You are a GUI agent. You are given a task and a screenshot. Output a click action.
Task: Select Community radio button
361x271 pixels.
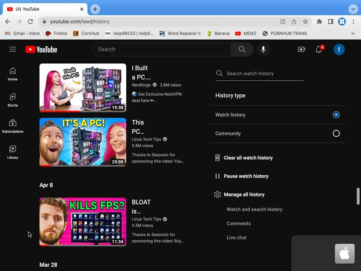point(336,133)
